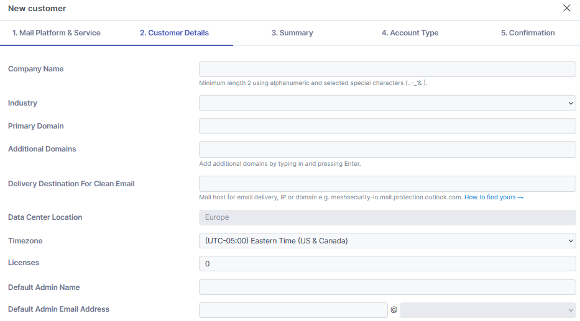Select Delivery Destination For Clean Email field
This screenshot has height=321, width=580.
pos(387,184)
